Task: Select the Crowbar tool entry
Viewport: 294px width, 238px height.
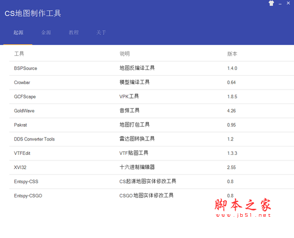Action: click(22, 83)
